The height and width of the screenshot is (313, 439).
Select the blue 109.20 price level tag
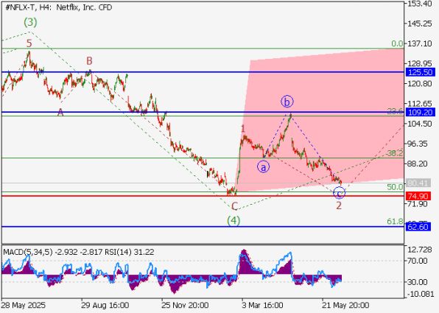click(x=421, y=112)
